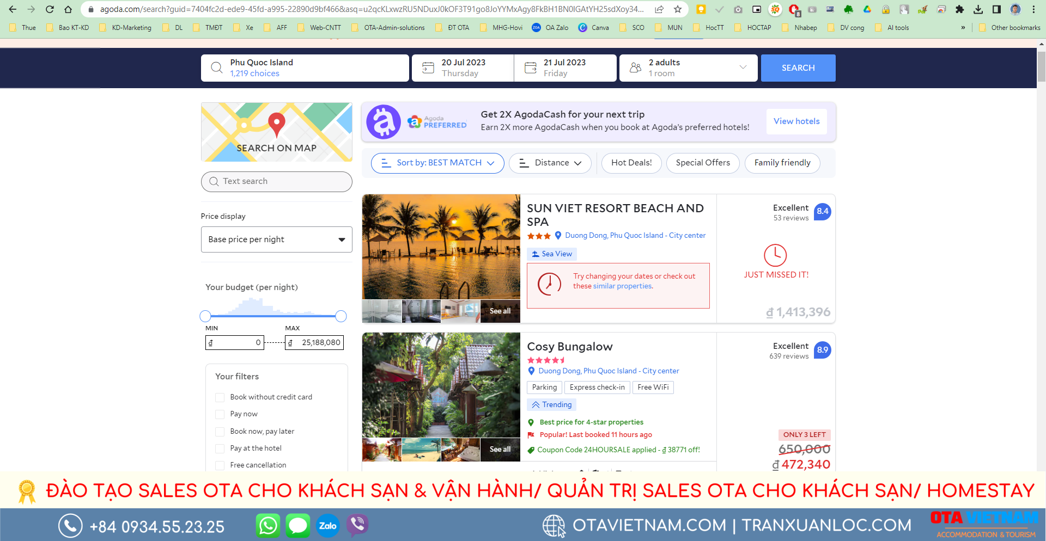
Task: Click the occupancy people icon
Action: (635, 67)
